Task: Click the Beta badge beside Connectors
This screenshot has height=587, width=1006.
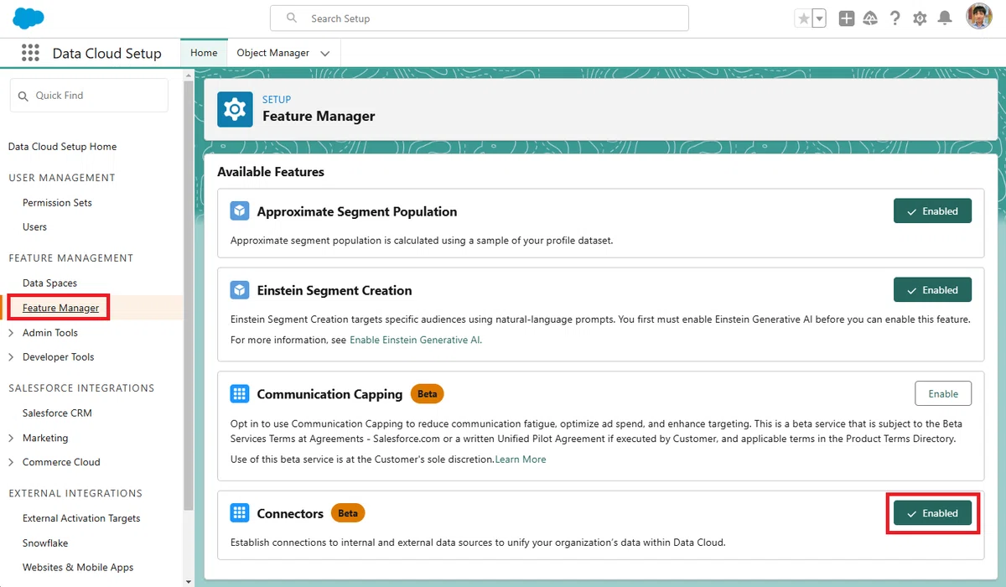Action: [348, 513]
